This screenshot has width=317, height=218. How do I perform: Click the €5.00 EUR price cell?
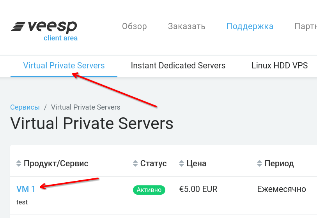tap(198, 189)
